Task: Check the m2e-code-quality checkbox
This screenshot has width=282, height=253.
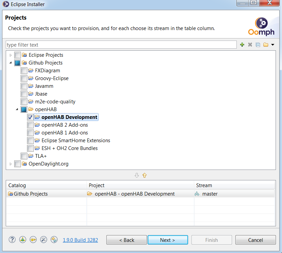Action: click(24, 102)
